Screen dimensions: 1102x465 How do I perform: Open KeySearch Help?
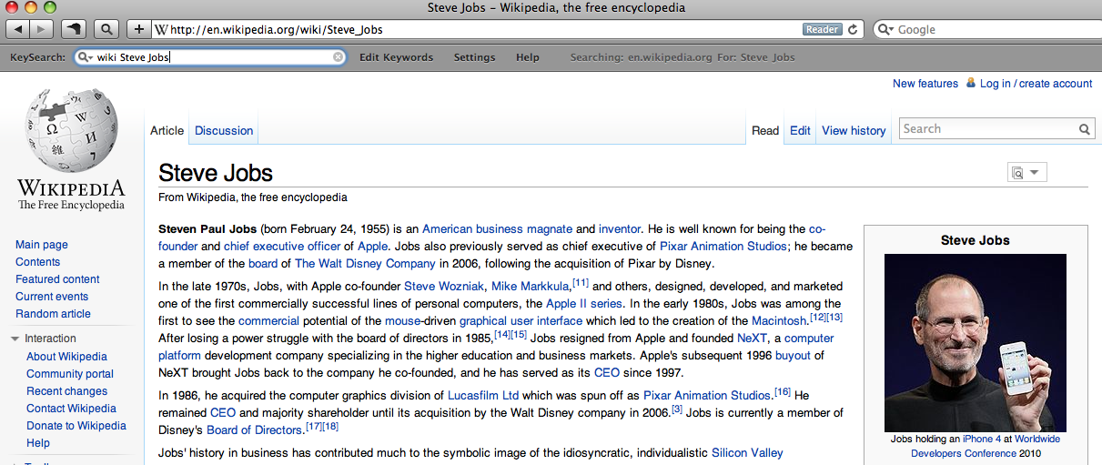[x=528, y=56]
